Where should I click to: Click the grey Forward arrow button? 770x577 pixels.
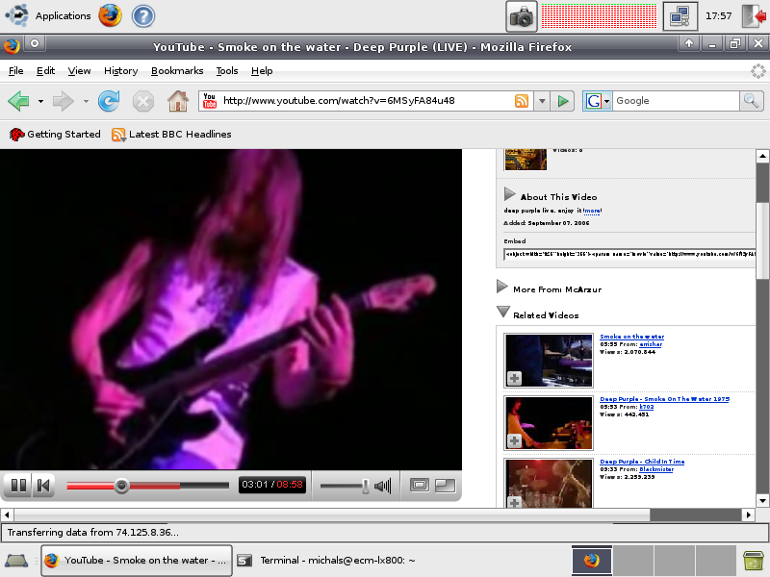[x=63, y=101]
